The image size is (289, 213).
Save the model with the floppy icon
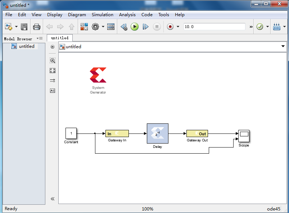(x=24, y=27)
